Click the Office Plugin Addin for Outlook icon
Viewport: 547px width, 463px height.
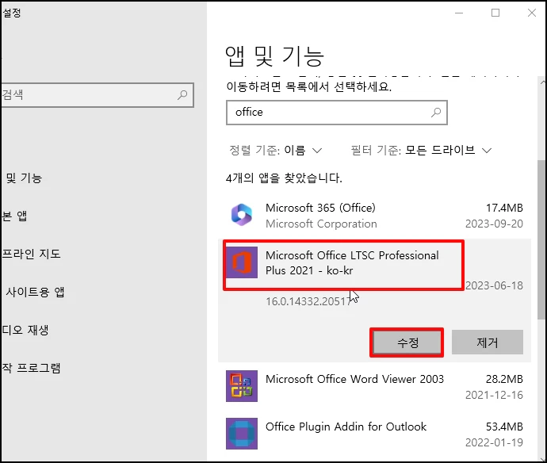(x=242, y=434)
